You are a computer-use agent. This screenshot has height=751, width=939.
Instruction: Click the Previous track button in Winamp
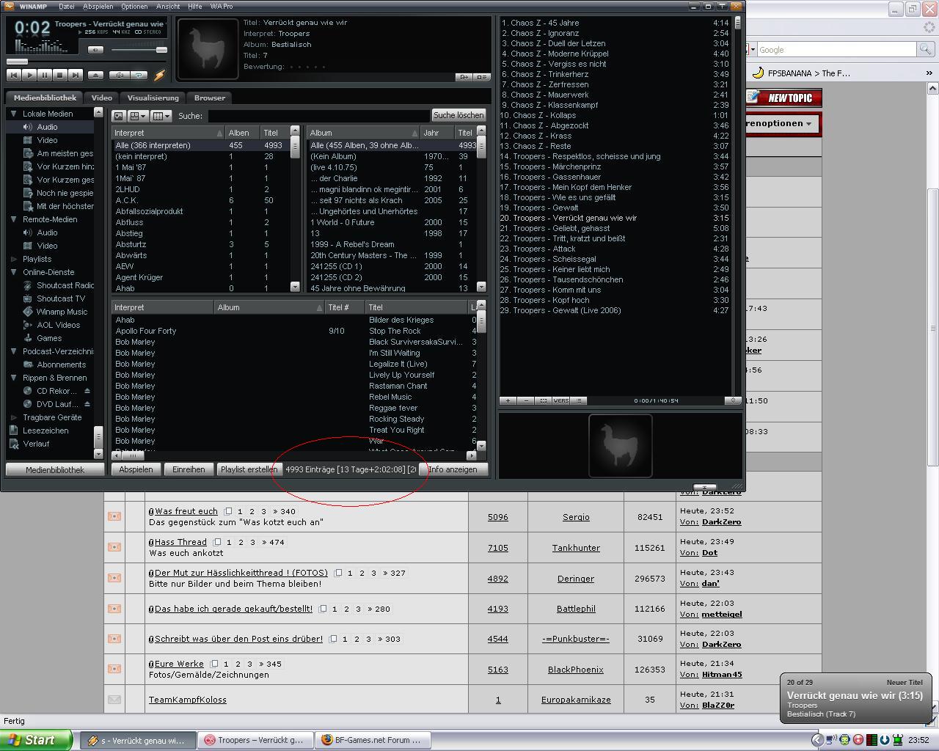click(14, 75)
